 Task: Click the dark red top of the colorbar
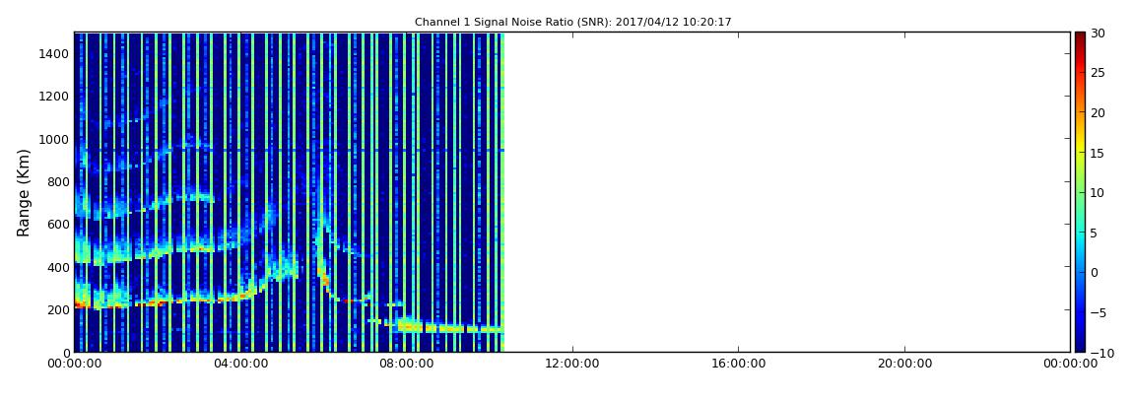point(1080,37)
